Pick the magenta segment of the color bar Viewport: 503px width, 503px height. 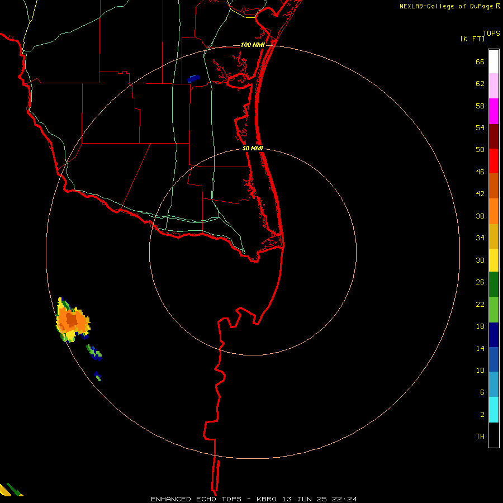coord(493,111)
